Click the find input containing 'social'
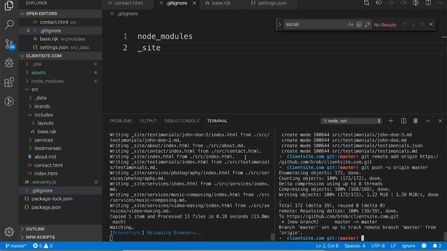 (x=315, y=24)
